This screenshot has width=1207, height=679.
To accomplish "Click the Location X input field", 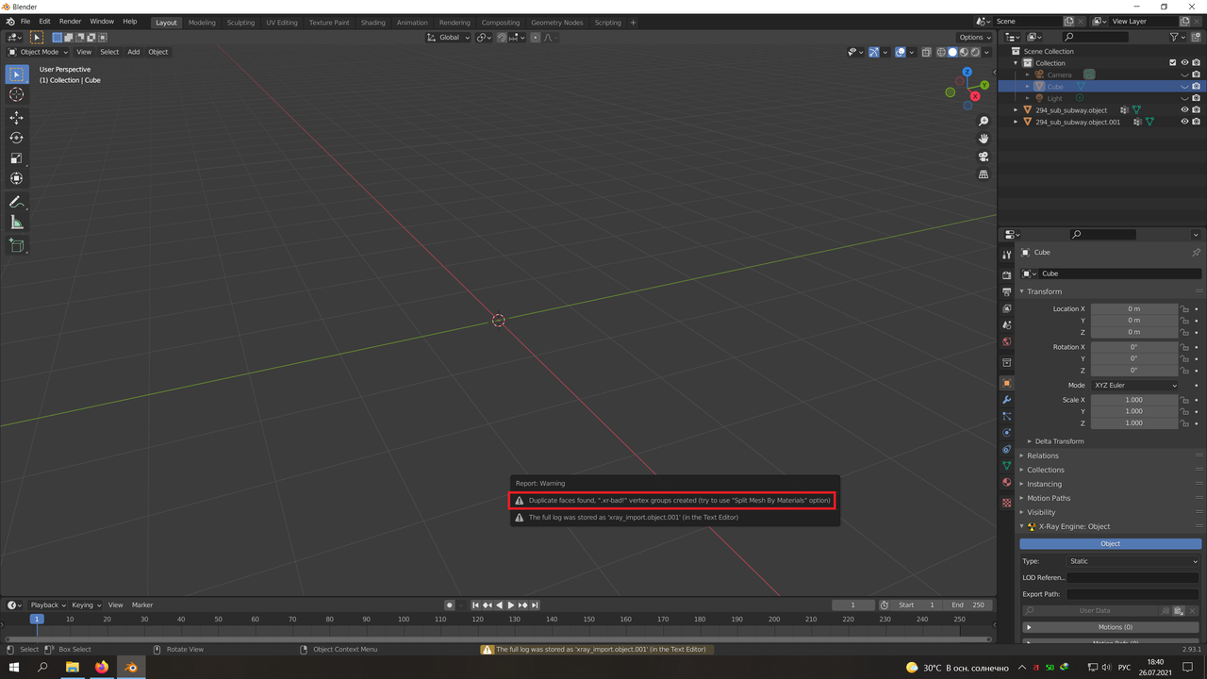I will coord(1134,308).
